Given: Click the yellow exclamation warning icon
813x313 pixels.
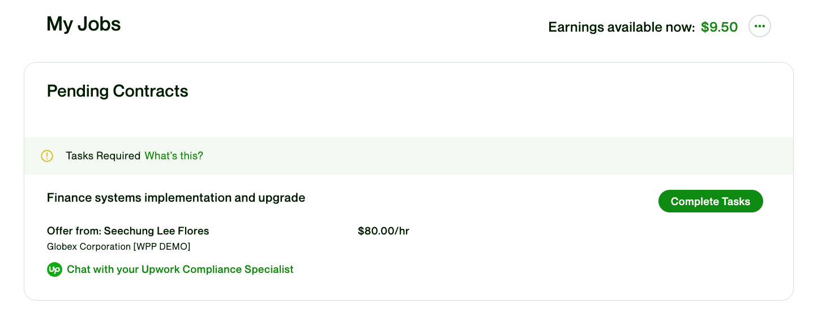Looking at the screenshot, I should click(x=47, y=156).
